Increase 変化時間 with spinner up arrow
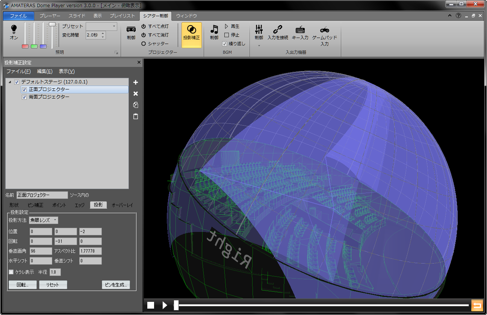The width and height of the screenshot is (487, 315). (103, 33)
